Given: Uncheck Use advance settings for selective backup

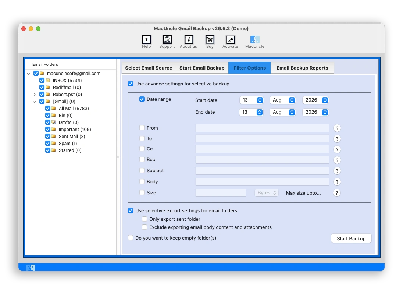Looking at the screenshot, I should coord(131,84).
